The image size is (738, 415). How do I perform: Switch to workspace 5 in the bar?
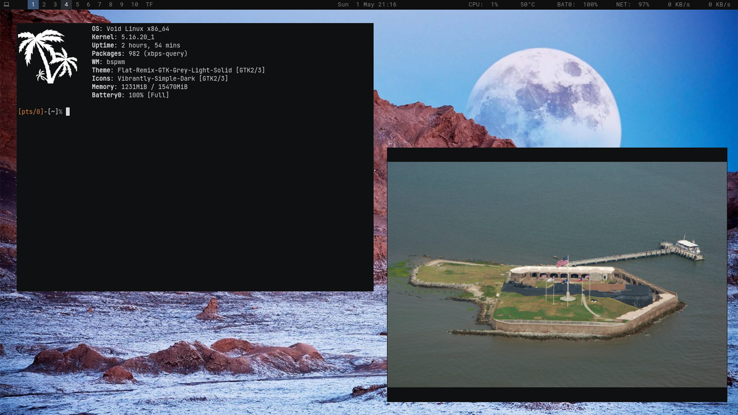pos(77,5)
